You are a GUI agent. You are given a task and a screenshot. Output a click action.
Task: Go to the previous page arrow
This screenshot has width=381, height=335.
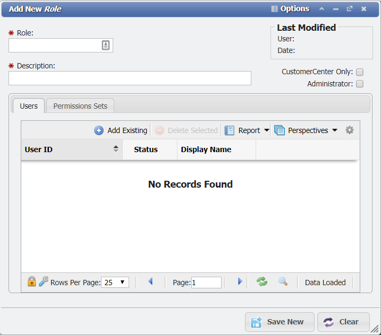tap(150, 282)
